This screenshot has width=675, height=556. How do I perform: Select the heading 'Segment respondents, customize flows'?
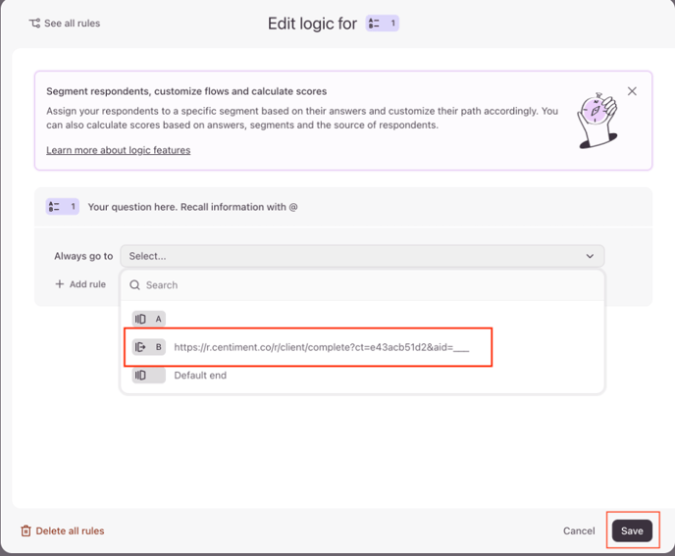point(186,91)
